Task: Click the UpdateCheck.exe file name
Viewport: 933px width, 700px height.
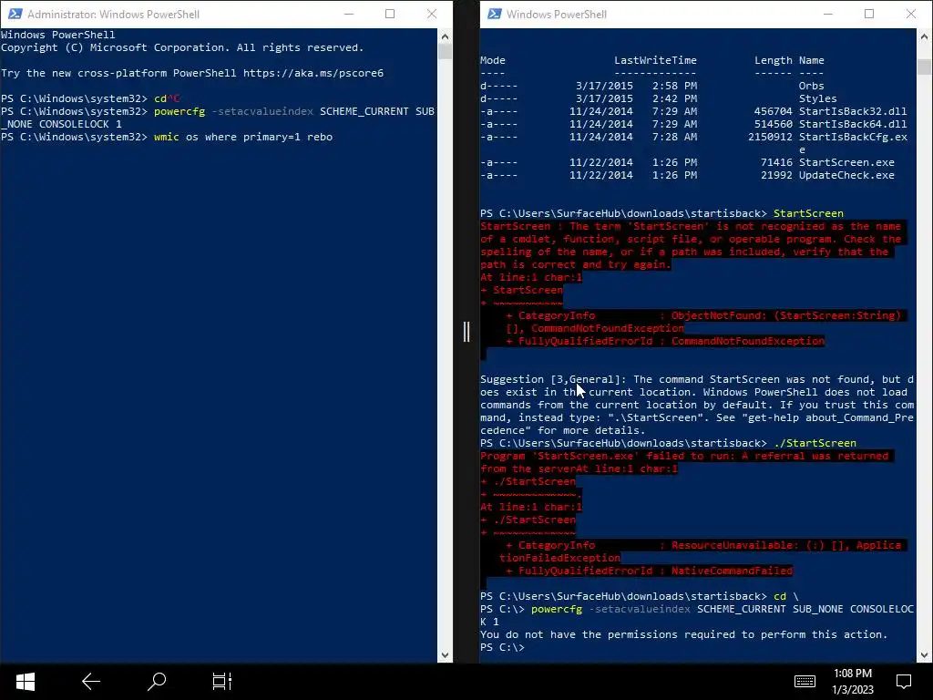Action: (x=846, y=175)
